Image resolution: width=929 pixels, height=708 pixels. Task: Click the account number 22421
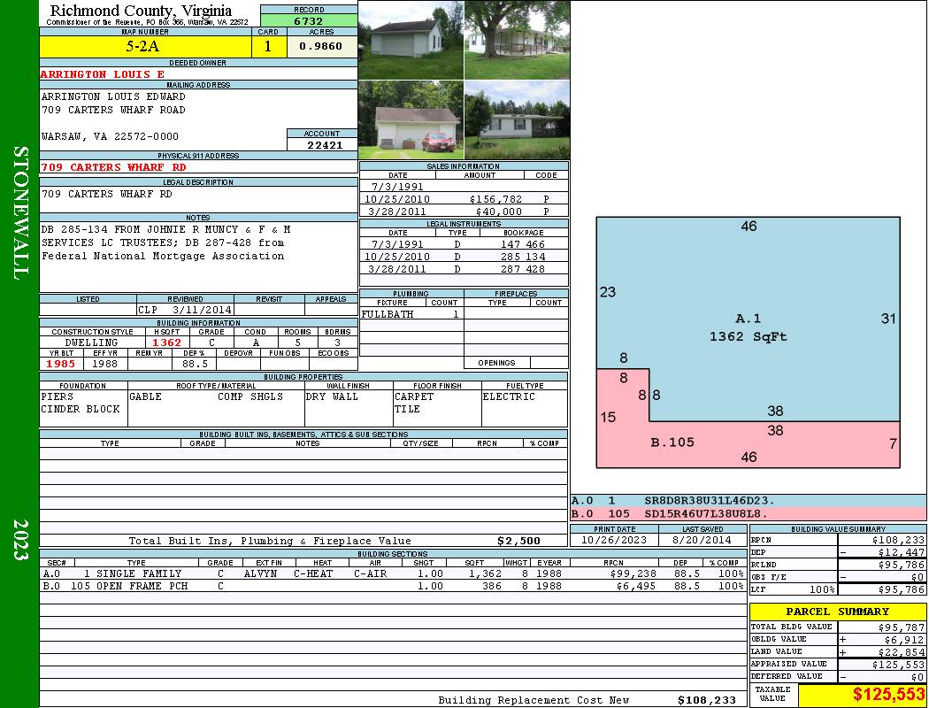322,144
